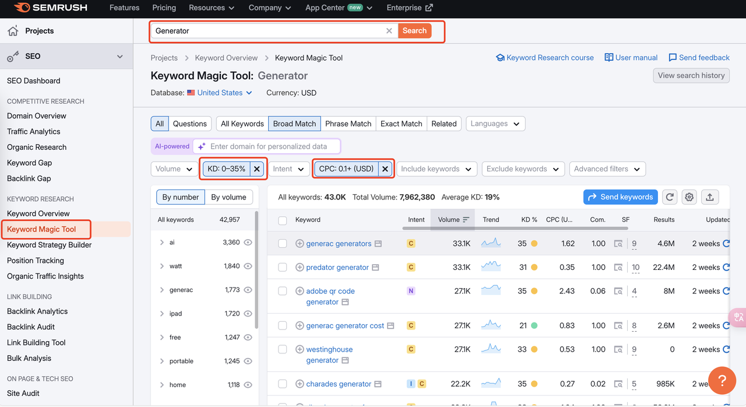Viewport: 746px width, 407px height.
Task: Toggle eye icon for watt group
Action: pos(248,266)
